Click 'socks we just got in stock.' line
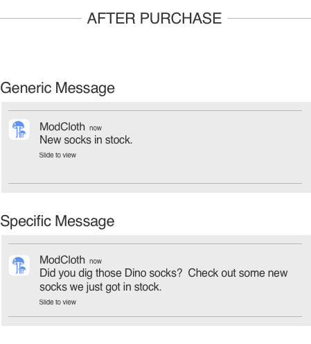 coord(100,287)
